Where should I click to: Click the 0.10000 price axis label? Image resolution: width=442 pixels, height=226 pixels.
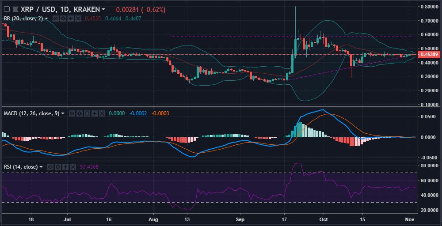pos(430,105)
